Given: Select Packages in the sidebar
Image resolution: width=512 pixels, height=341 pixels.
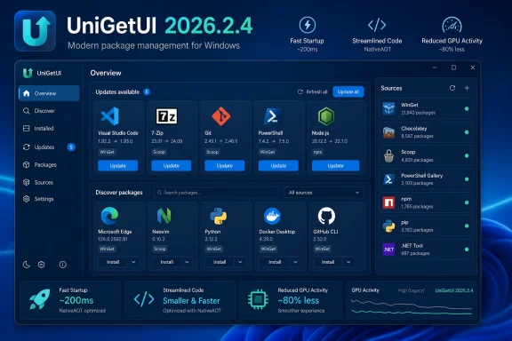Looking at the screenshot, I should 40,165.
